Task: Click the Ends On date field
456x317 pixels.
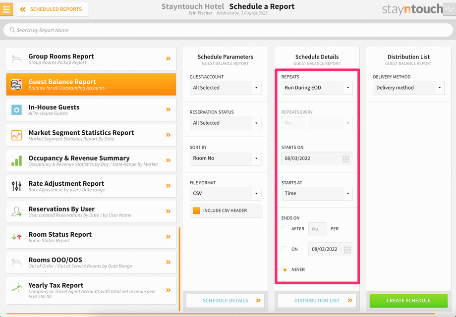Action: [x=331, y=249]
